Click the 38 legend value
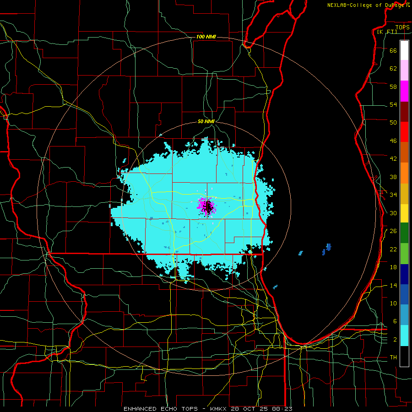 pyautogui.click(x=393, y=177)
